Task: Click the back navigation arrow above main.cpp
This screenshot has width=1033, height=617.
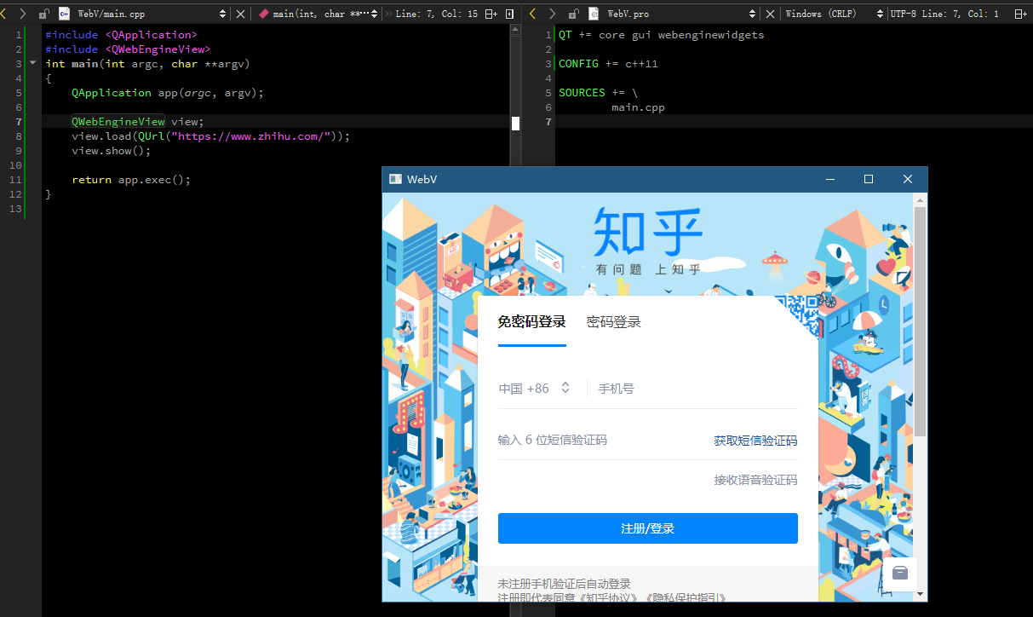Action: point(7,13)
